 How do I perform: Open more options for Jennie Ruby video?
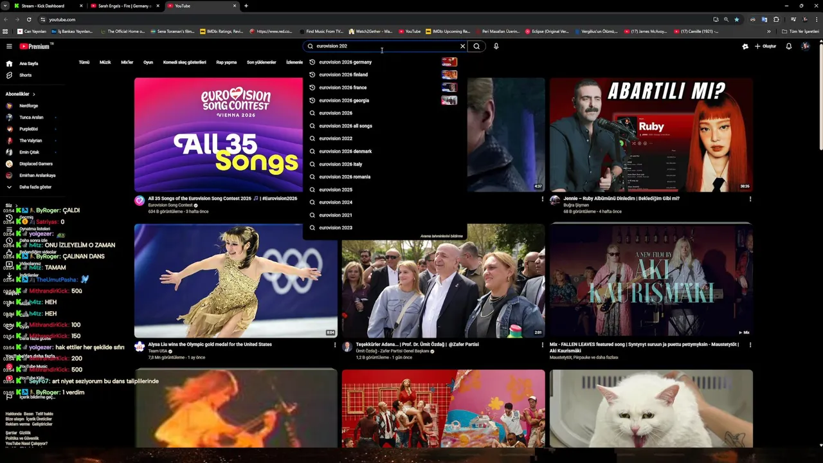[750, 199]
